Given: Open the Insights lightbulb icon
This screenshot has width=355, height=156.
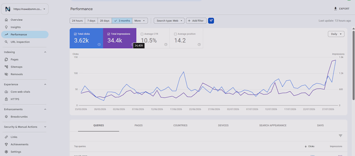Looking at the screenshot, I should (6, 27).
